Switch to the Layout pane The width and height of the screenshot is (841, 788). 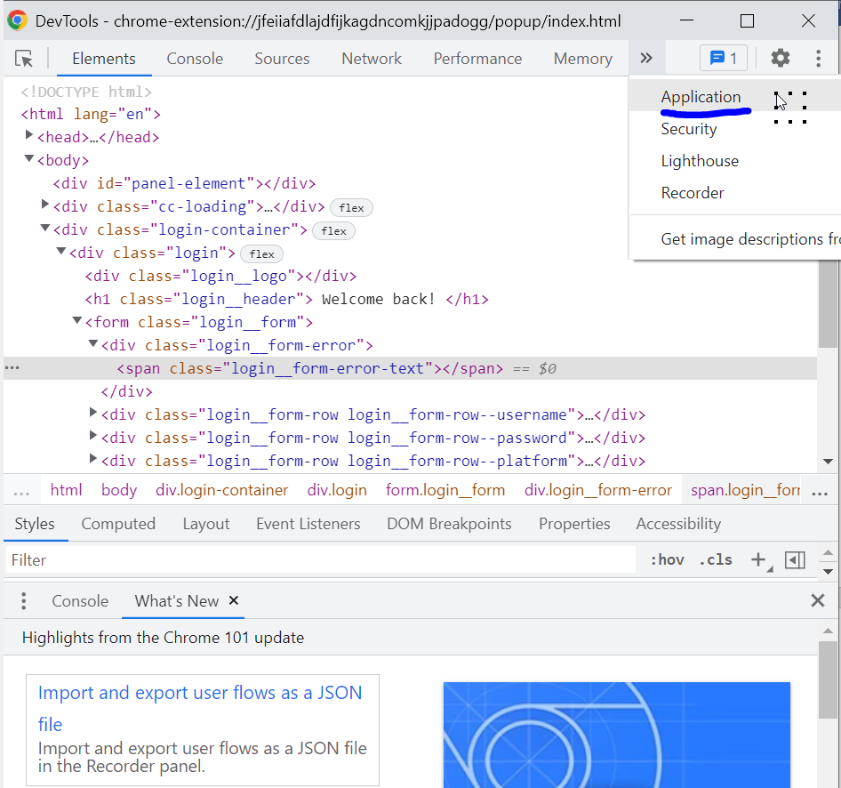pos(206,524)
